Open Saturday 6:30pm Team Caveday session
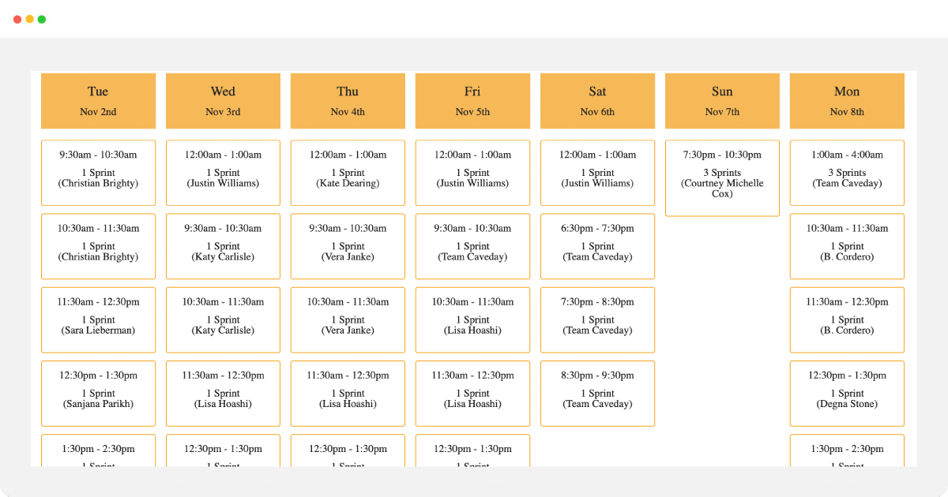This screenshot has height=497, width=948. click(x=597, y=246)
